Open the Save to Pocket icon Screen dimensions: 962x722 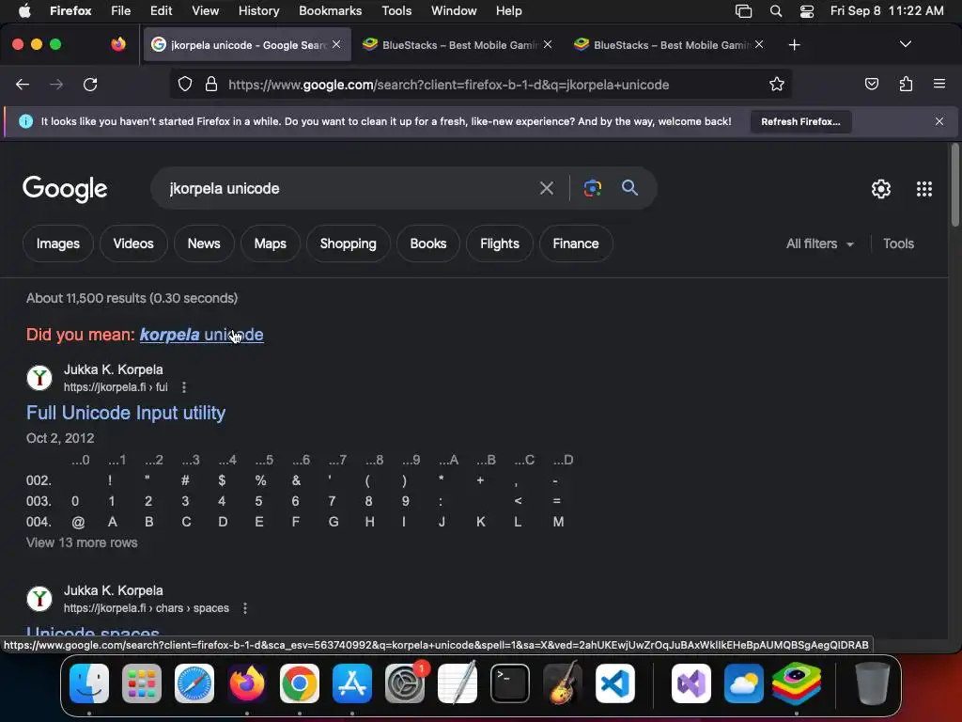872,85
